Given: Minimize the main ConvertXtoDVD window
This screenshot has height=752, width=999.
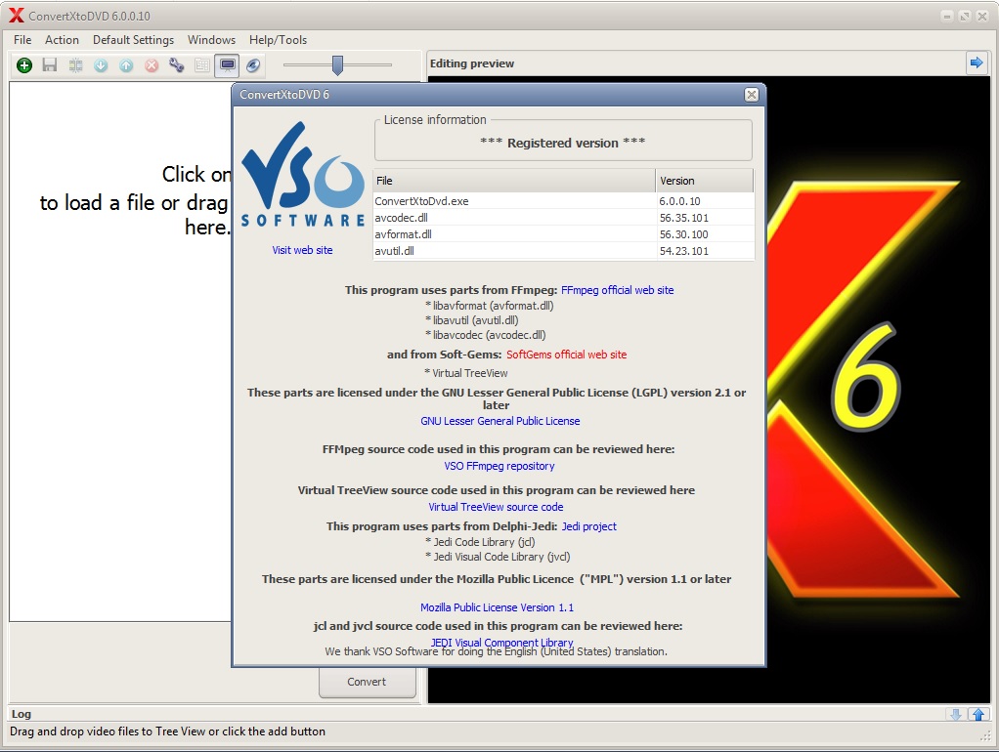Looking at the screenshot, I should coord(947,16).
